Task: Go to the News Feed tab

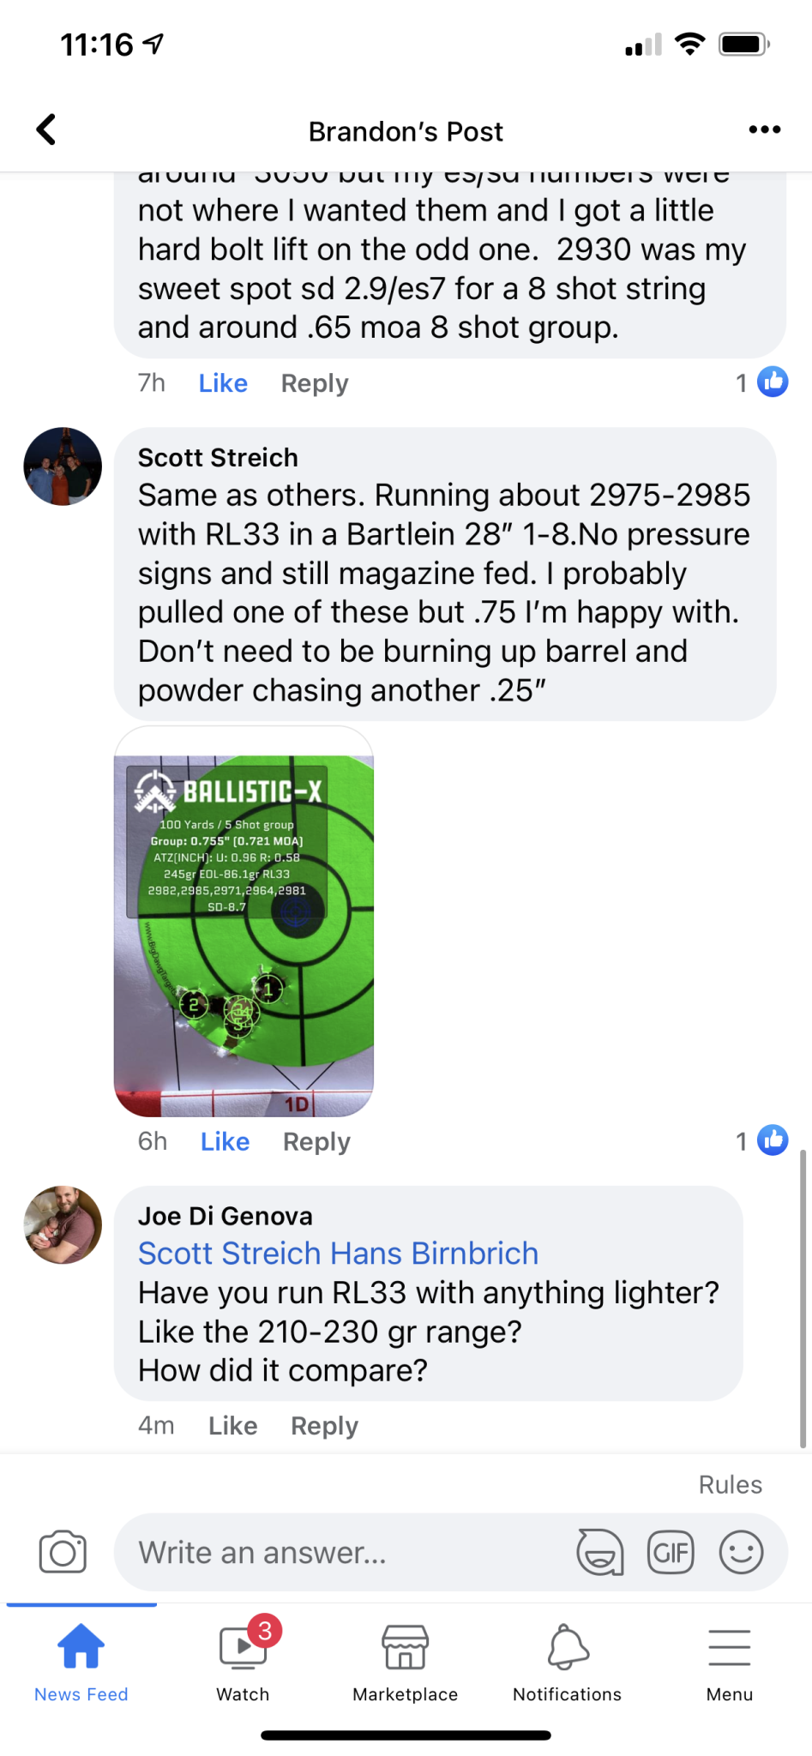Action: [x=81, y=1663]
